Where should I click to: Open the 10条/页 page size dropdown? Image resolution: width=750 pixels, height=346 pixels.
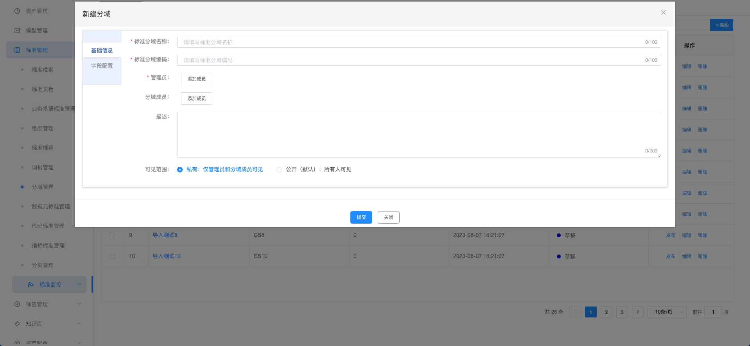pyautogui.click(x=667, y=312)
